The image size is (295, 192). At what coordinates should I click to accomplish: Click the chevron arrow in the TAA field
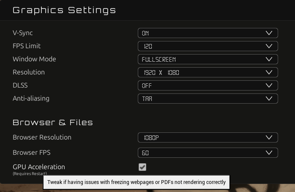269,99
